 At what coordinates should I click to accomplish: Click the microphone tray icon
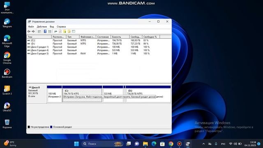[x=216, y=144]
